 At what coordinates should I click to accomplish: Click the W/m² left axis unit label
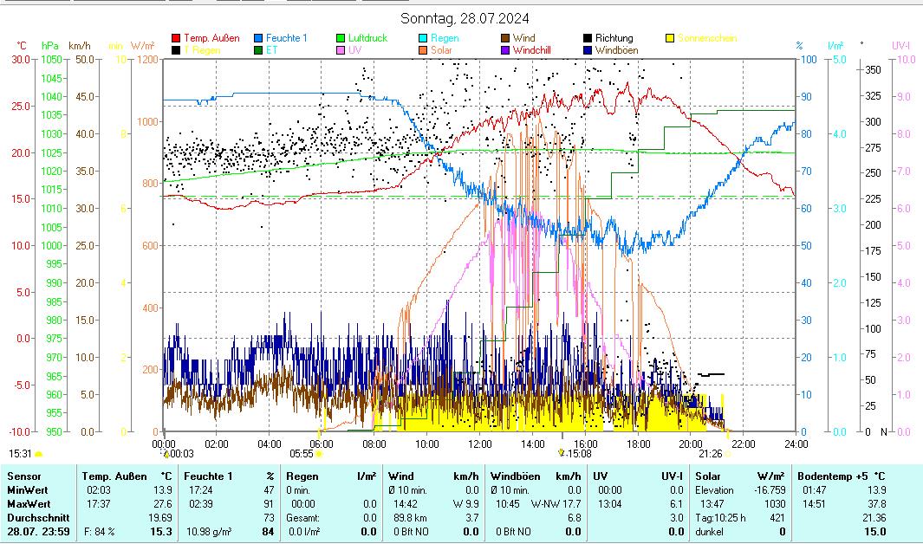tap(142, 45)
